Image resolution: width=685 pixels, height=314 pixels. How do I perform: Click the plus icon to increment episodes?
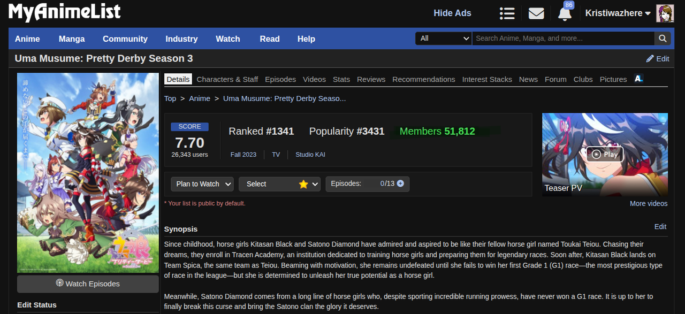tap(400, 183)
